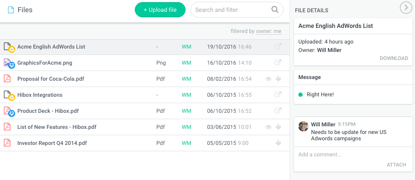The height and width of the screenshot is (180, 415).
Task: Click the Hibox Integrations external link icon
Action: (x=278, y=95)
